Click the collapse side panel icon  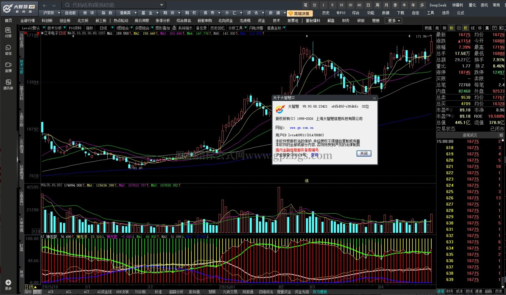point(501,28)
